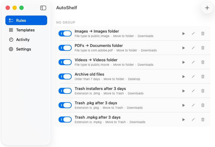Click 'Trash .pkg after 3 days' title

coord(96,103)
